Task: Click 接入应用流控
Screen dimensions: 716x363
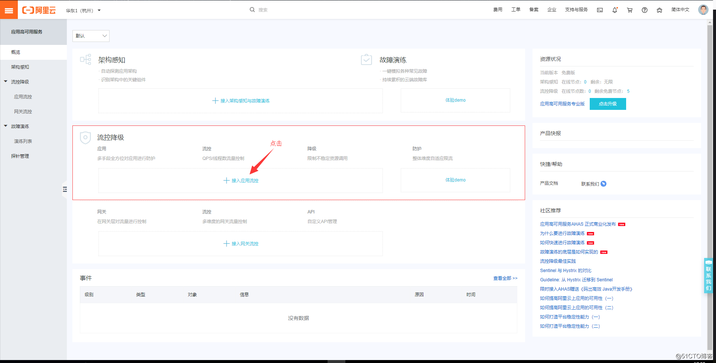Action: pyautogui.click(x=241, y=181)
